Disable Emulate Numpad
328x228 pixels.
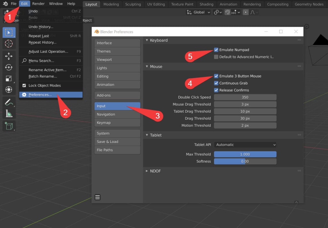coord(217,50)
